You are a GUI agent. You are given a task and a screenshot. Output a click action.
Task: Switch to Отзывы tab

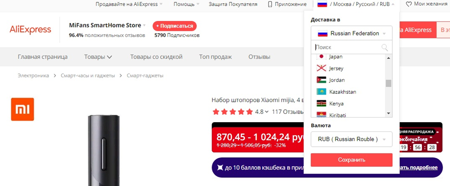tap(259, 57)
